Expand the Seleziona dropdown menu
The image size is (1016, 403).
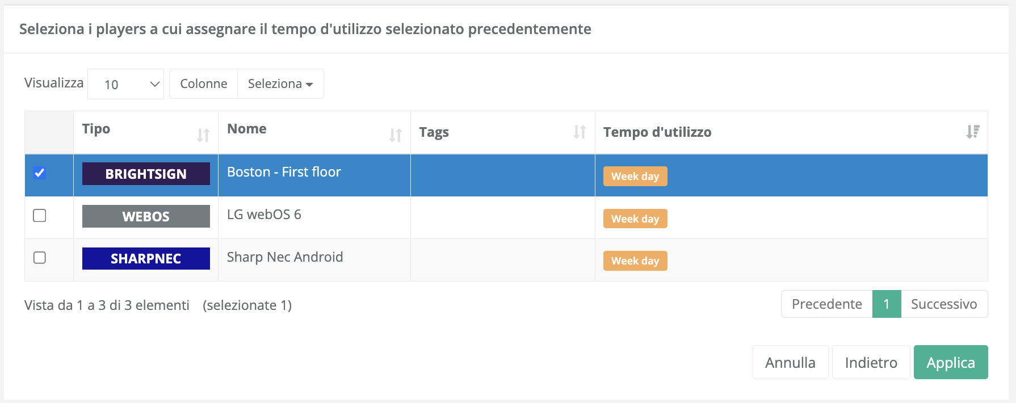coord(280,84)
